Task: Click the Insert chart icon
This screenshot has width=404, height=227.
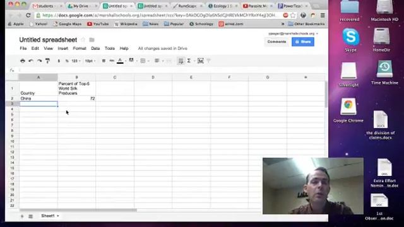Action: pos(201,61)
